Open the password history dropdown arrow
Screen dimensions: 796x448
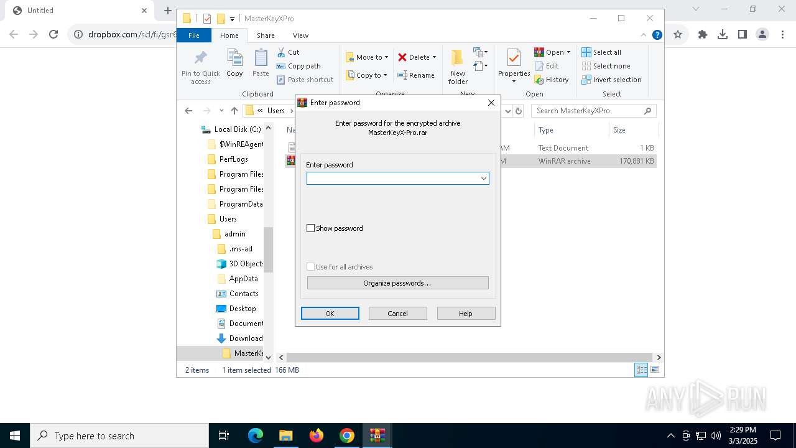pyautogui.click(x=483, y=179)
